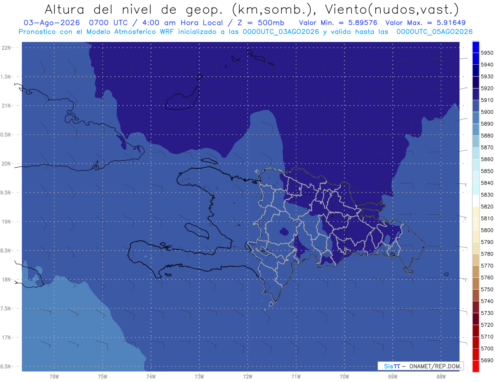Click the '9.5N' latitude tick label
This screenshot has width=495, height=382.
[x=6, y=193]
